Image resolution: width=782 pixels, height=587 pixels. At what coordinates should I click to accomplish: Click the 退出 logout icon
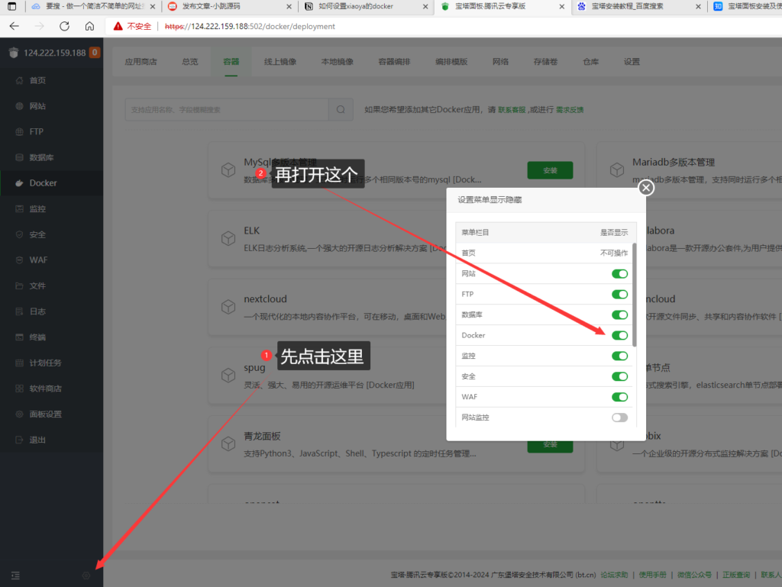(19, 440)
